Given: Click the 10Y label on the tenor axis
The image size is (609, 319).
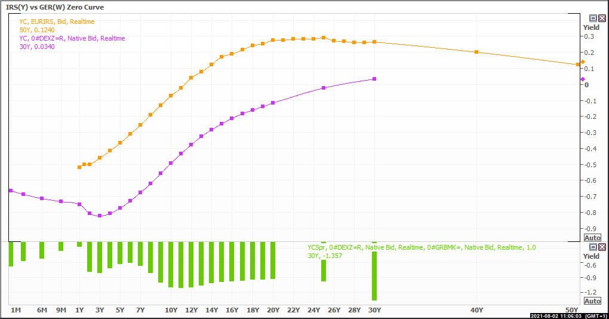Looking at the screenshot, I should 171,310.
